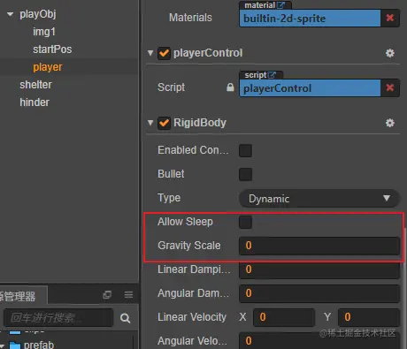The height and width of the screenshot is (349, 407).
Task: Select the img1 node
Action: click(44, 32)
